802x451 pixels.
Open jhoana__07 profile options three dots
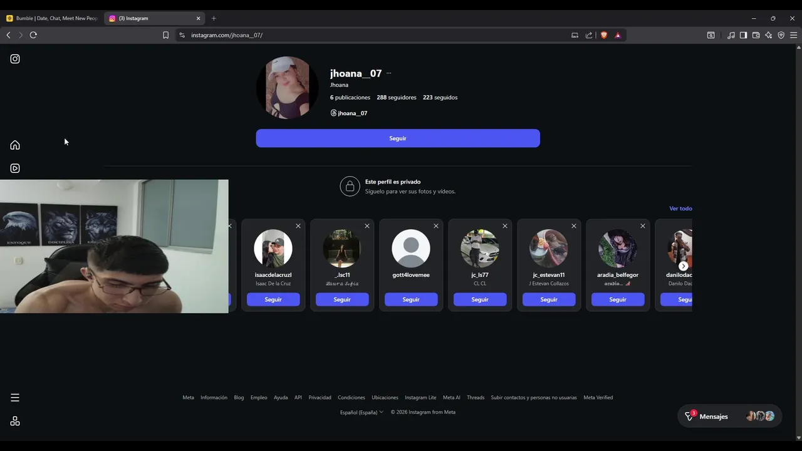[388, 73]
